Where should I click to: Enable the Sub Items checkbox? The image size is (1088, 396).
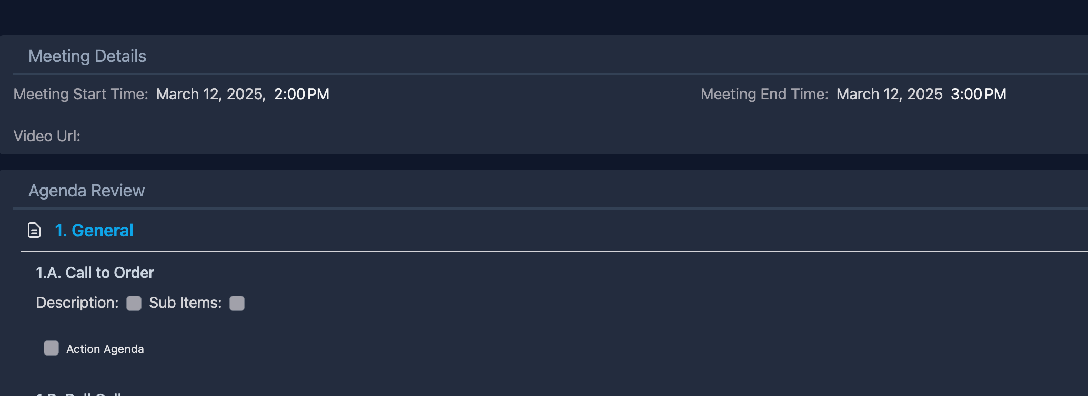(x=237, y=303)
